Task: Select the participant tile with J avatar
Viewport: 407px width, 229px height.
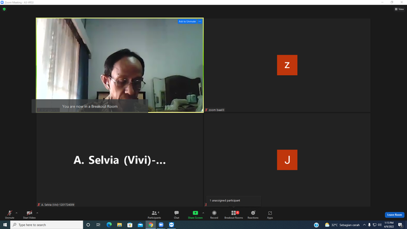Action: [287, 160]
